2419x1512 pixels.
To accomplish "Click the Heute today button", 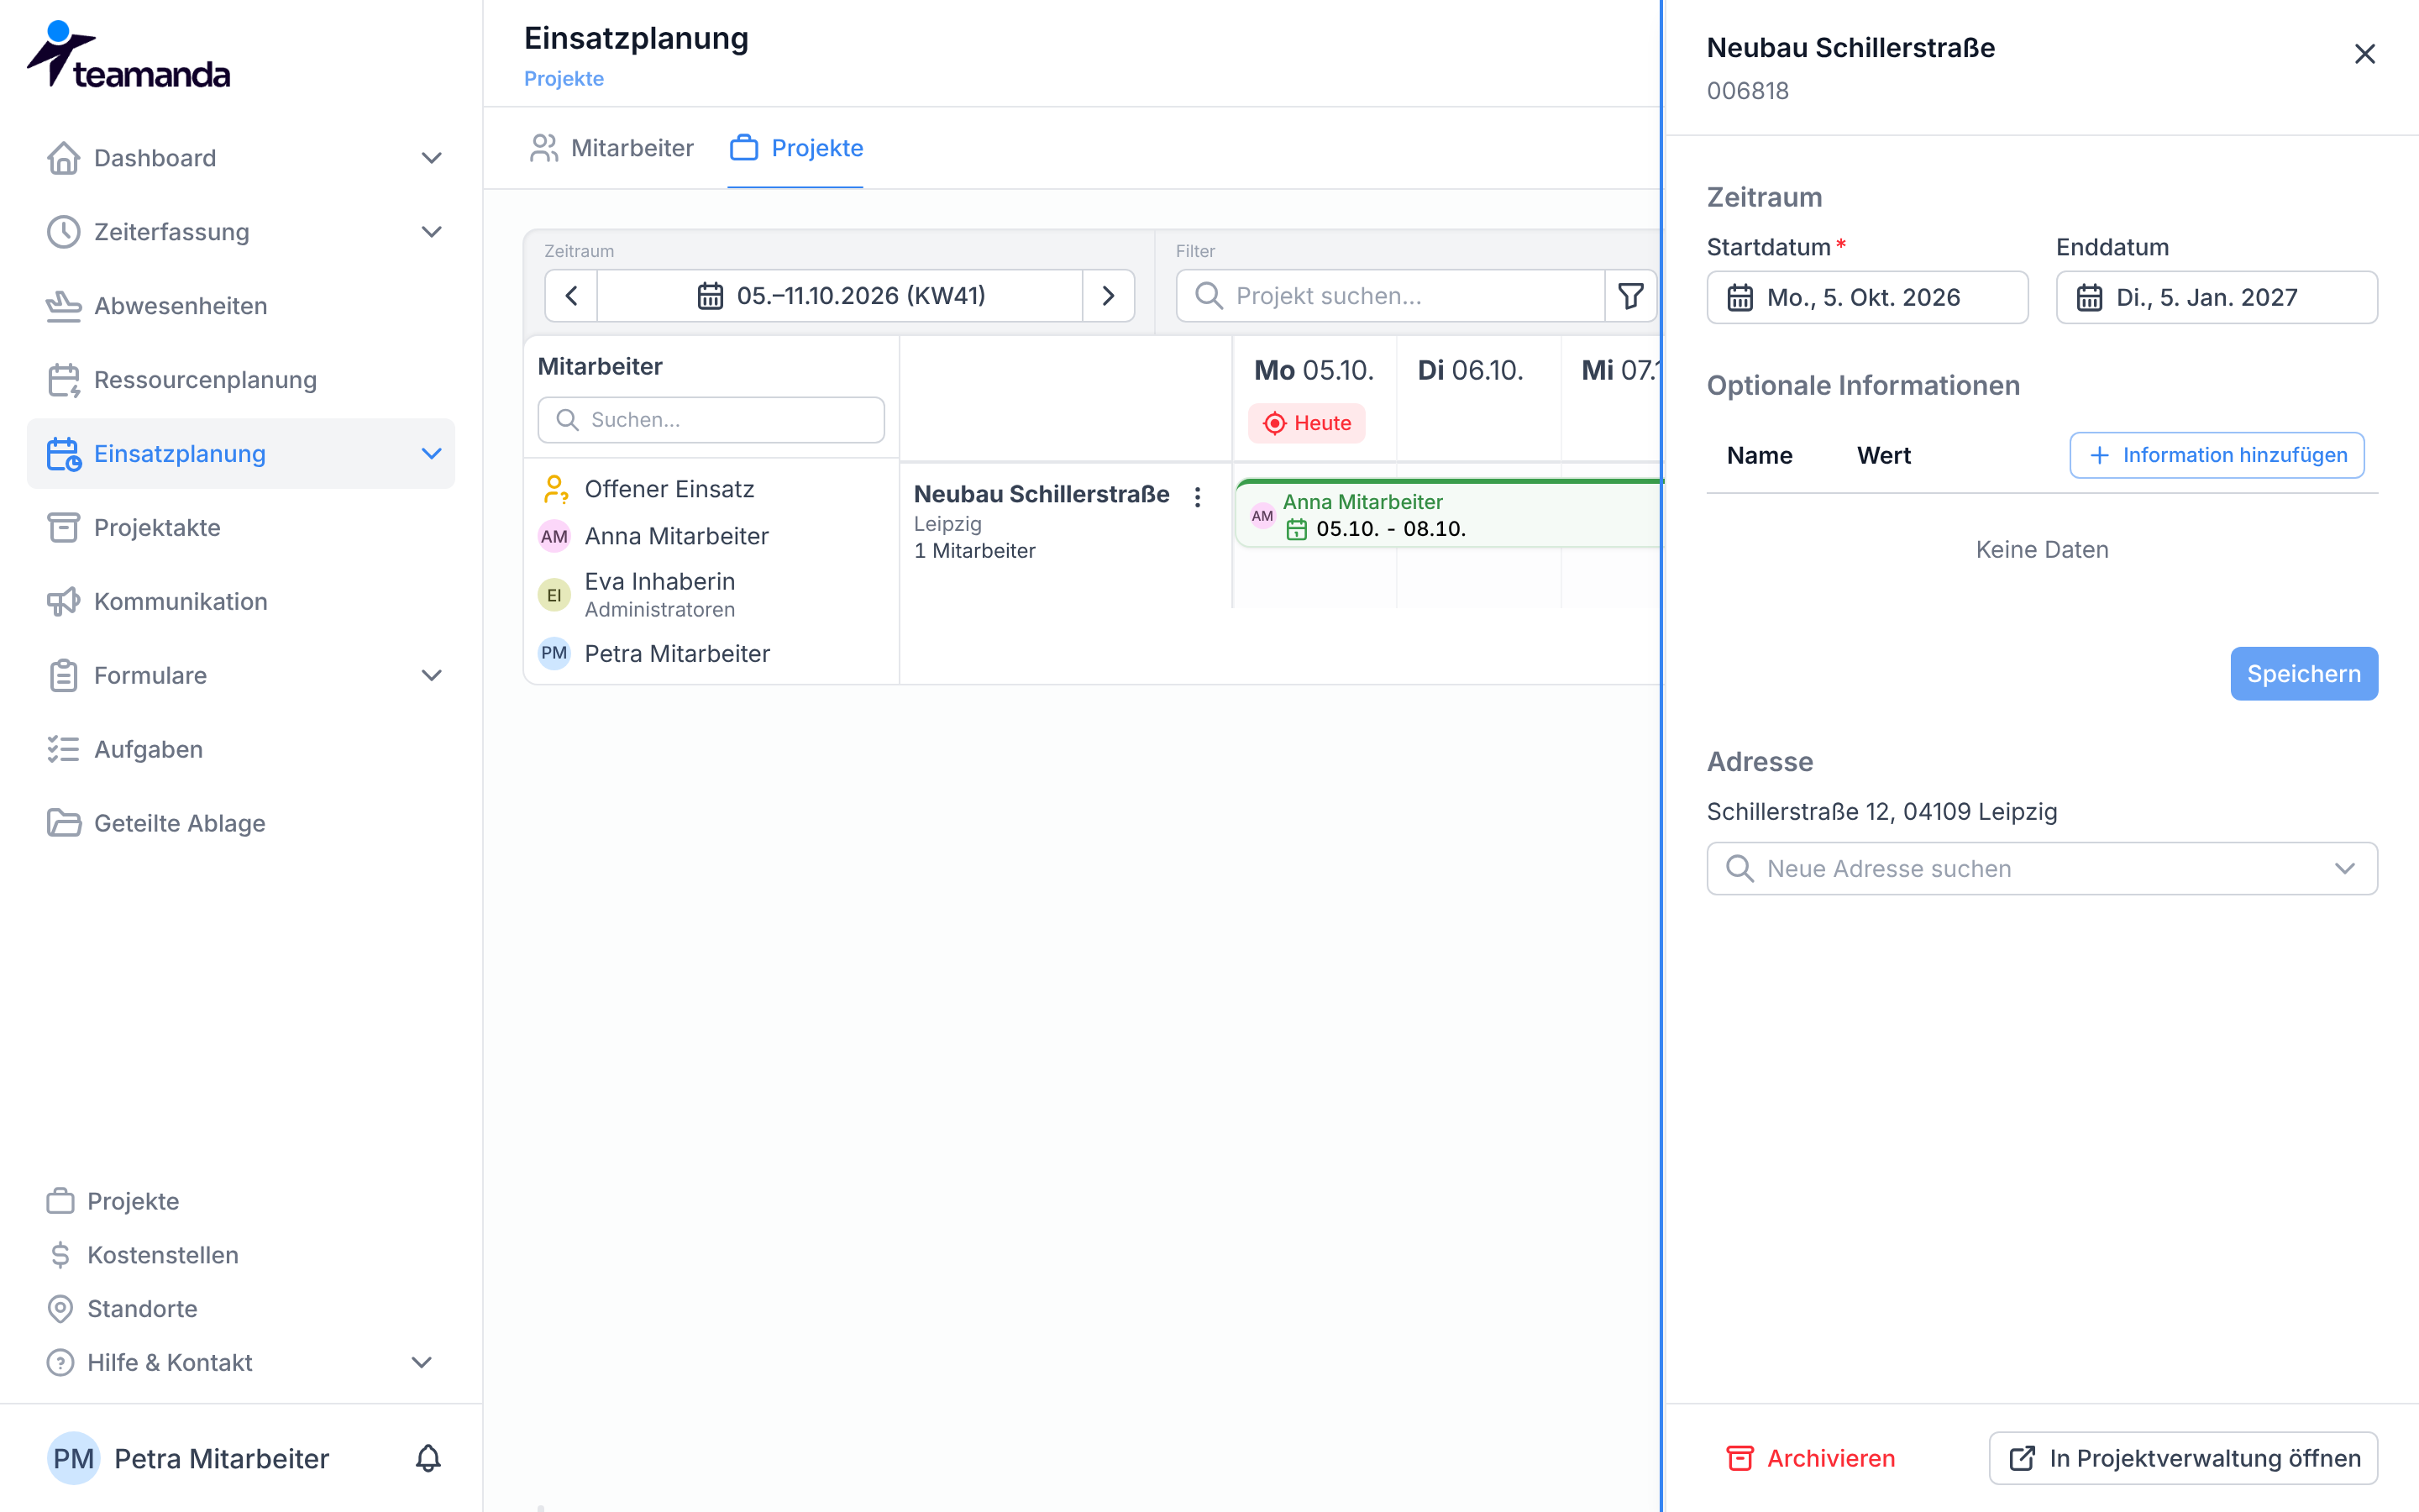I will (1306, 423).
